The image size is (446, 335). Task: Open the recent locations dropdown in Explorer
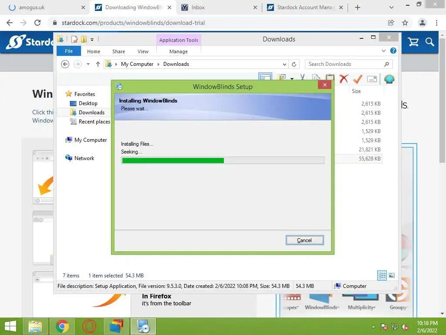(x=88, y=64)
